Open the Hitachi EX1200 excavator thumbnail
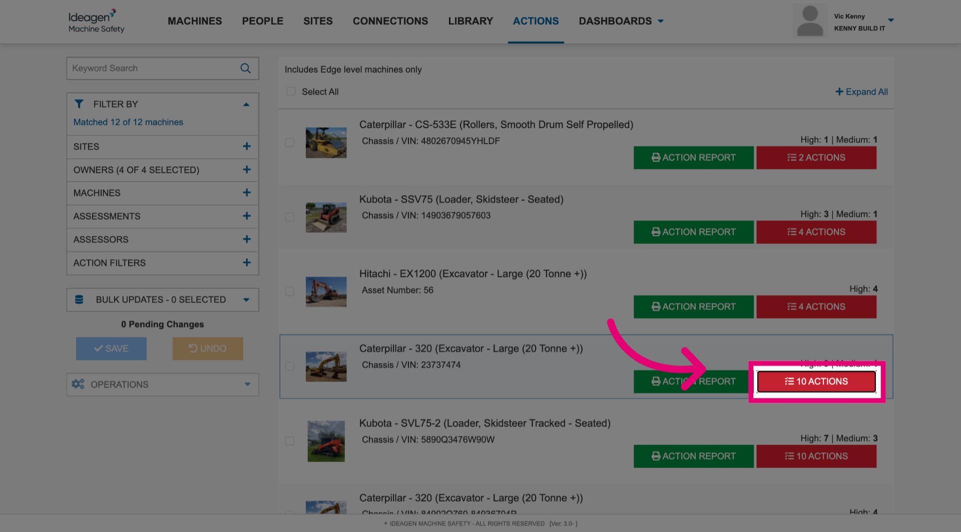 click(x=326, y=291)
